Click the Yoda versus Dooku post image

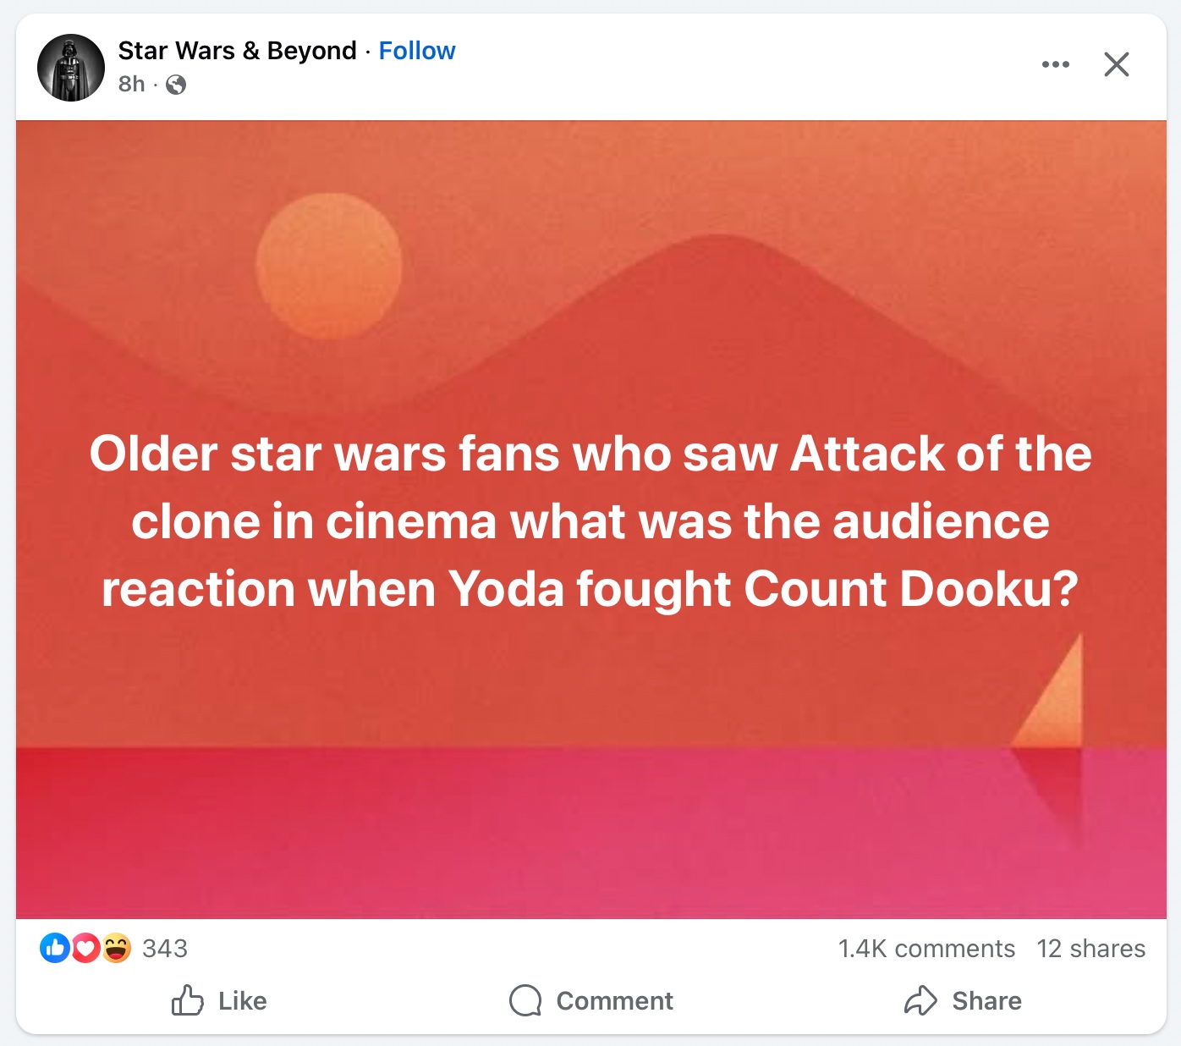590,520
